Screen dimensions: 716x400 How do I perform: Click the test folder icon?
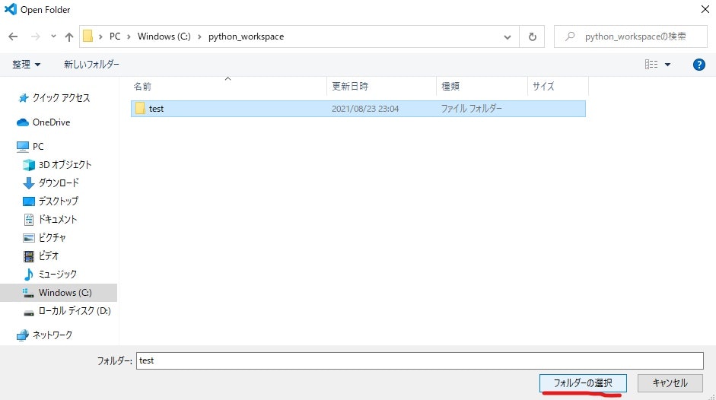(140, 109)
